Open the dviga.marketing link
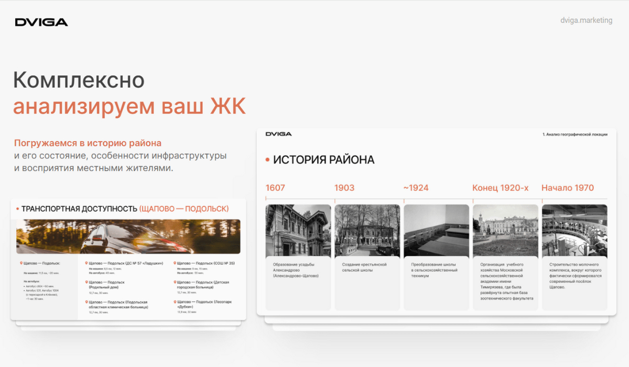The width and height of the screenshot is (629, 367). point(586,20)
